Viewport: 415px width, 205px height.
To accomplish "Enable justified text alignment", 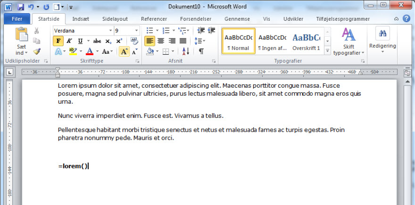I will 183,41.
